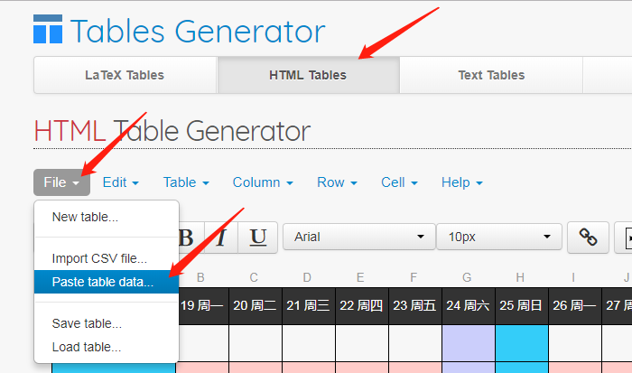Toggle underline formatting button

[258, 238]
